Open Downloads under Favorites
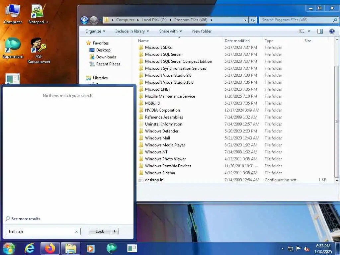 coord(106,57)
